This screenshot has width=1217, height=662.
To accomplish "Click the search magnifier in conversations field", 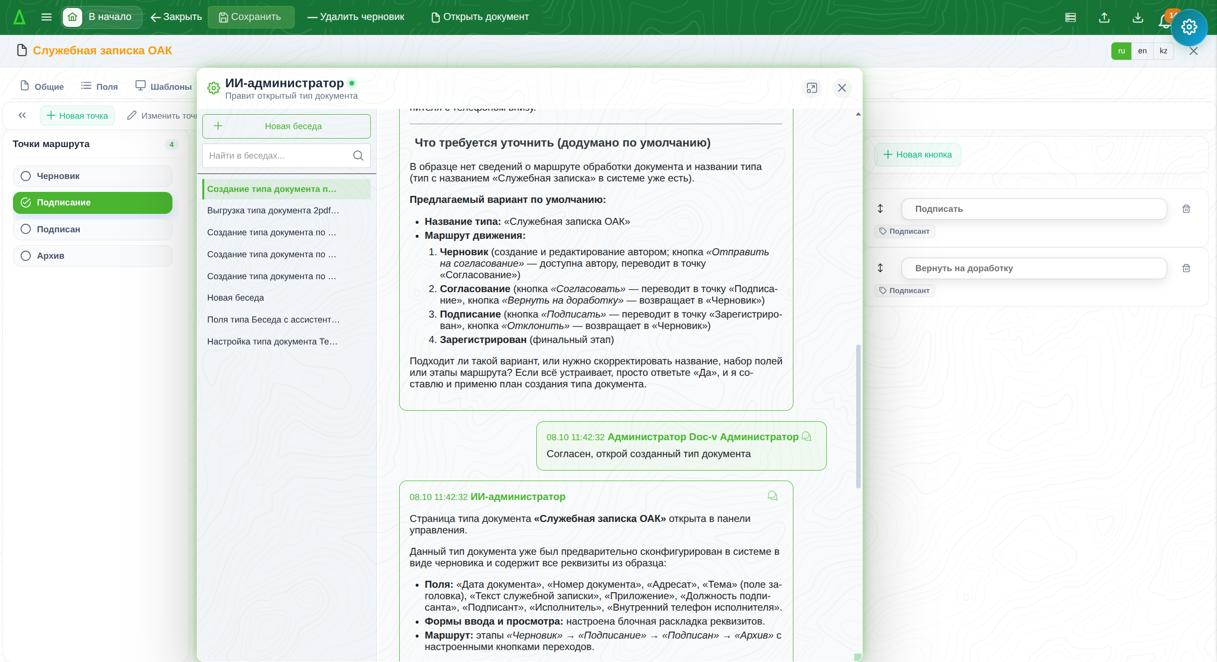I will point(358,156).
